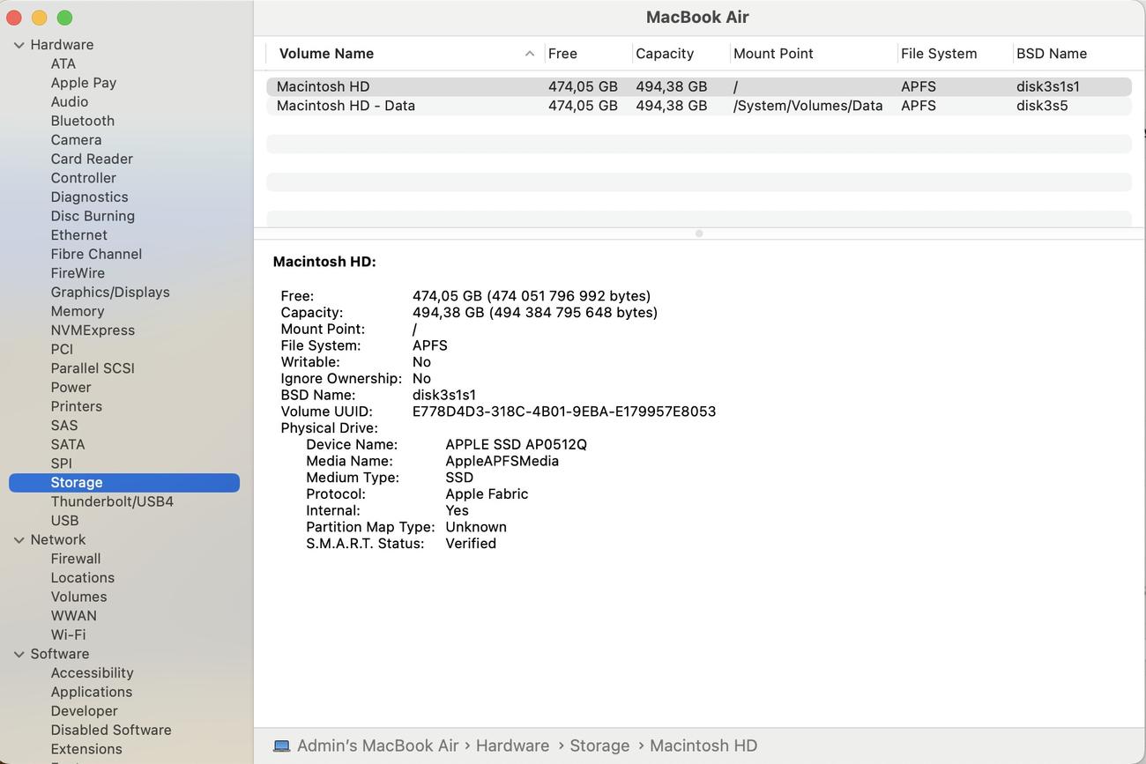The width and height of the screenshot is (1146, 764).
Task: Open Thunderbolt/USB4 info
Action: (x=112, y=501)
